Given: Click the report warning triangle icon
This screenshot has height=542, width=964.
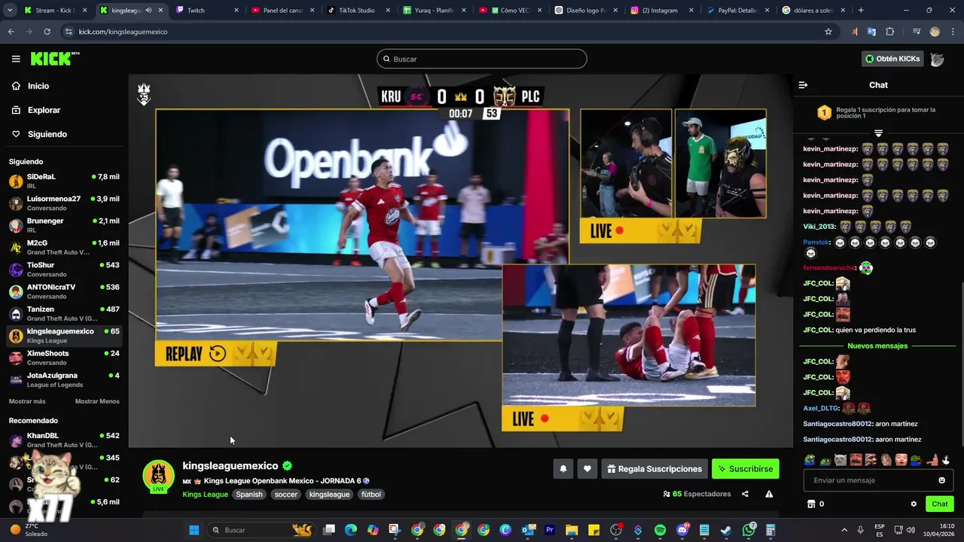Looking at the screenshot, I should pos(769,494).
